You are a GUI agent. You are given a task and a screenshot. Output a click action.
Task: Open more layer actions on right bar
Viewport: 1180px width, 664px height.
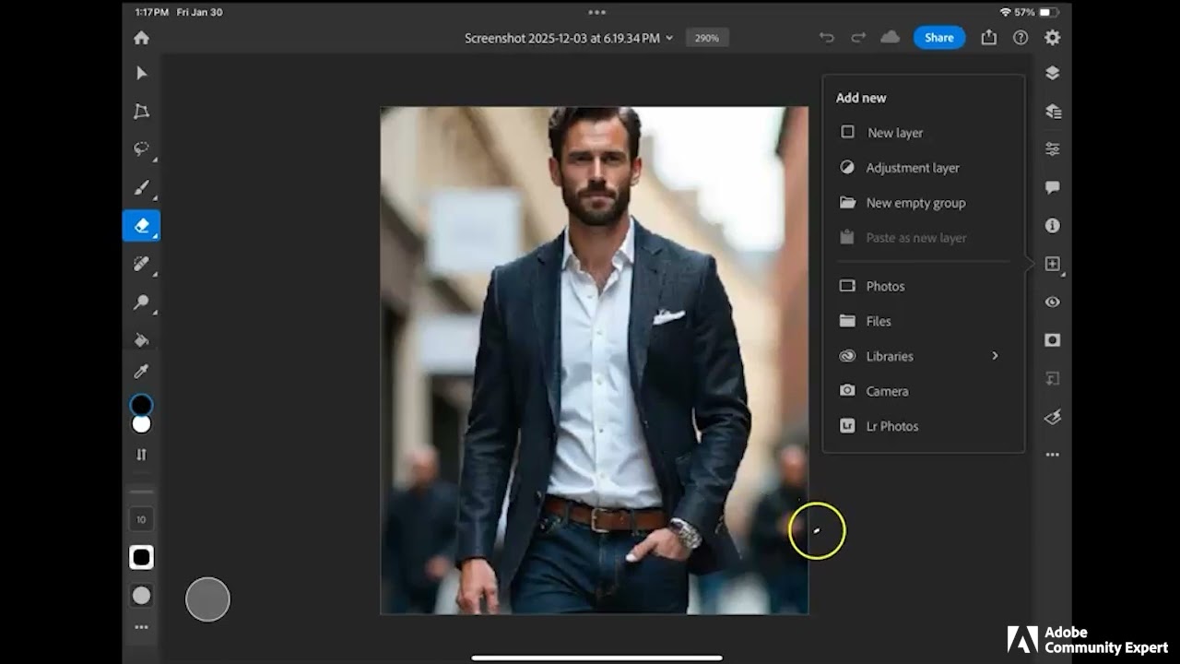coord(1053,455)
